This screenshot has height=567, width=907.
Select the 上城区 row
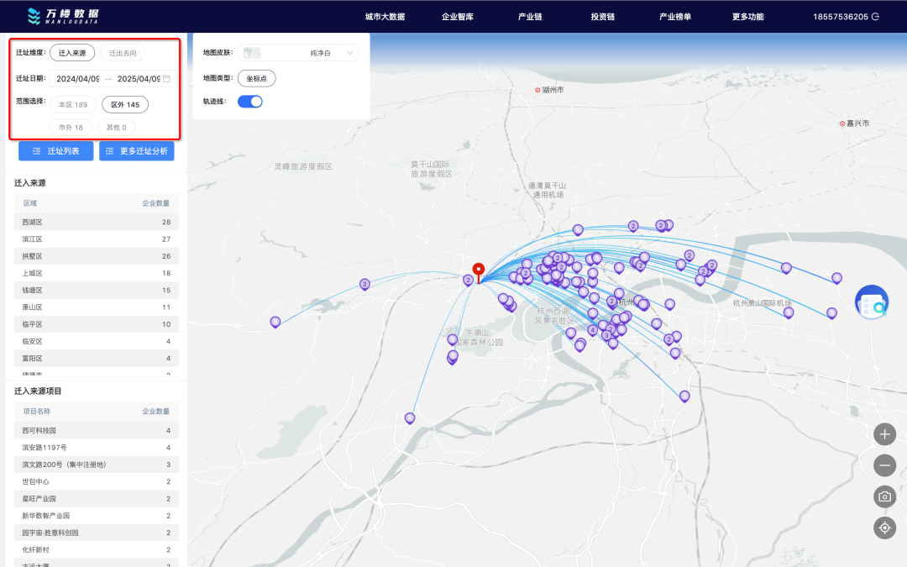(x=96, y=273)
